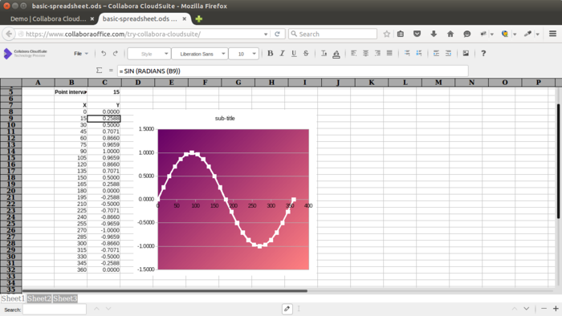Toggle underline text formatting
562x316 pixels.
click(x=294, y=53)
